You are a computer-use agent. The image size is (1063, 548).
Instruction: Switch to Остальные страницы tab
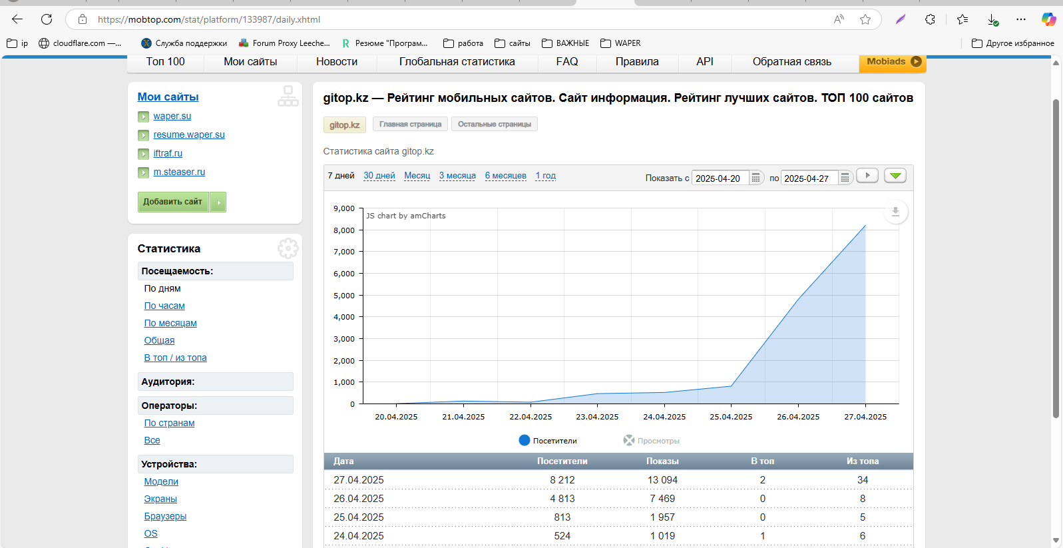pos(494,125)
